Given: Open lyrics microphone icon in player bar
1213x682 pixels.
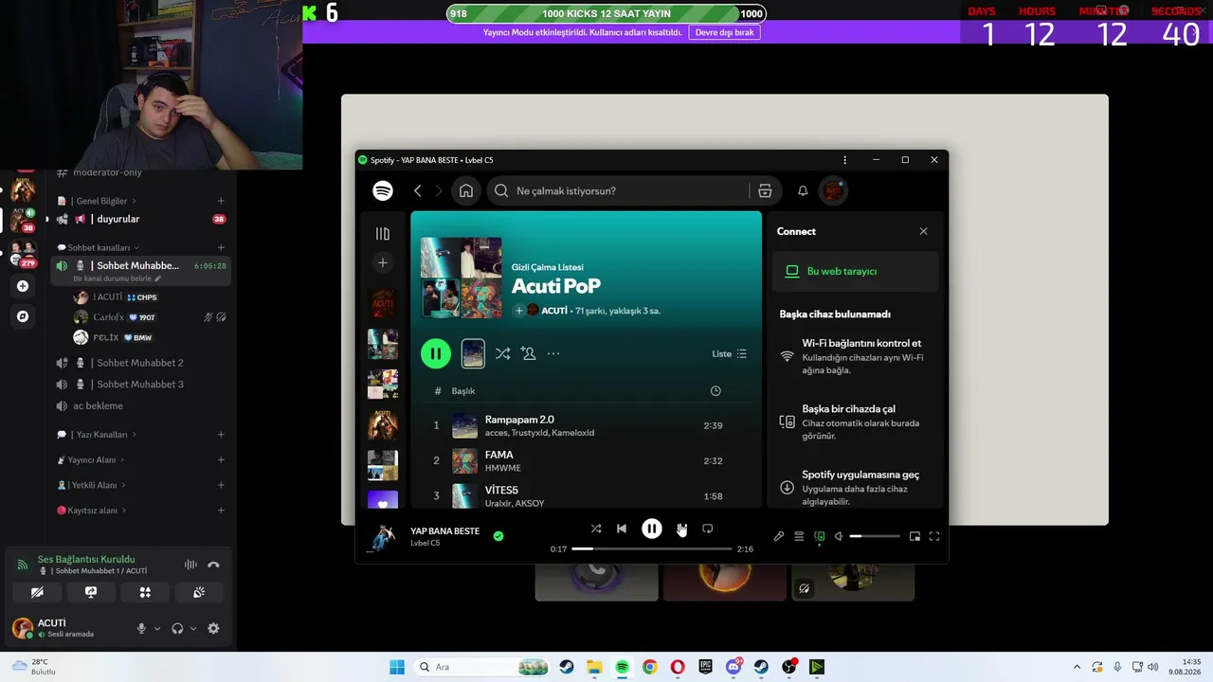Looking at the screenshot, I should point(779,536).
